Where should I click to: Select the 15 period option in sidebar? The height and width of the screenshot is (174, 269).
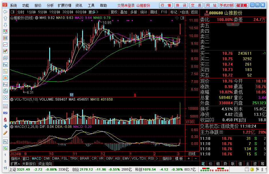pyautogui.click(x=5, y=168)
